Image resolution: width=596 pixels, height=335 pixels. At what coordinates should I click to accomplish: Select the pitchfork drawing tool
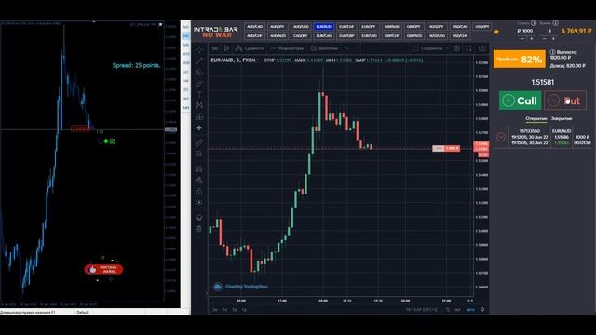point(199,73)
